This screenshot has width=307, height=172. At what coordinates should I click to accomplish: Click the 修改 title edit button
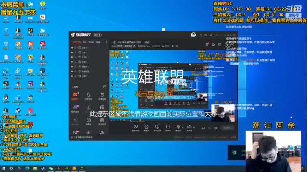pos(147,42)
